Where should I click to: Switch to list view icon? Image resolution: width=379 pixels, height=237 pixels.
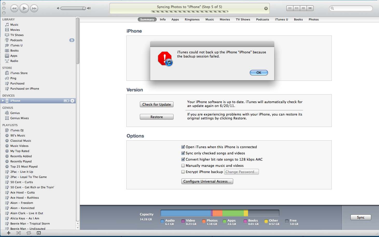290,8
